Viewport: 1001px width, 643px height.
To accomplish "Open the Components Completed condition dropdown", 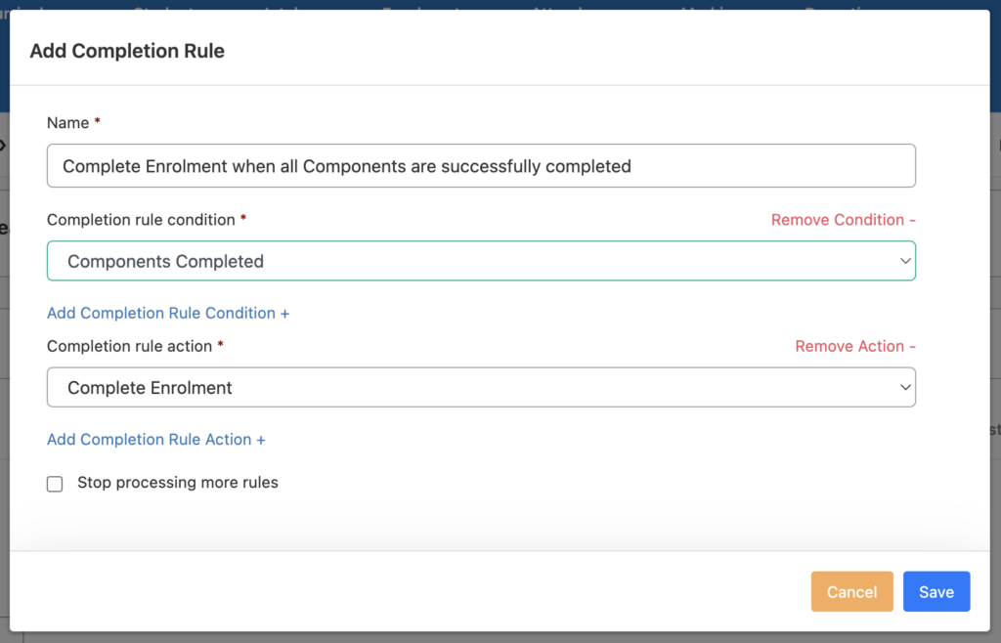I will tap(469, 261).
